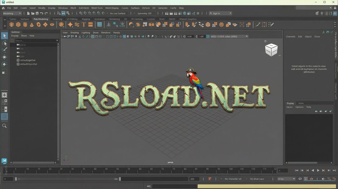Expand the 24 fps frame rate dropdown

(x=286, y=179)
